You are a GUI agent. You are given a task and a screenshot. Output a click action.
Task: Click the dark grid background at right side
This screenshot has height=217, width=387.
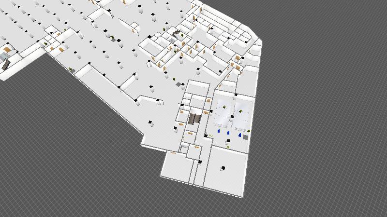pos(329,121)
